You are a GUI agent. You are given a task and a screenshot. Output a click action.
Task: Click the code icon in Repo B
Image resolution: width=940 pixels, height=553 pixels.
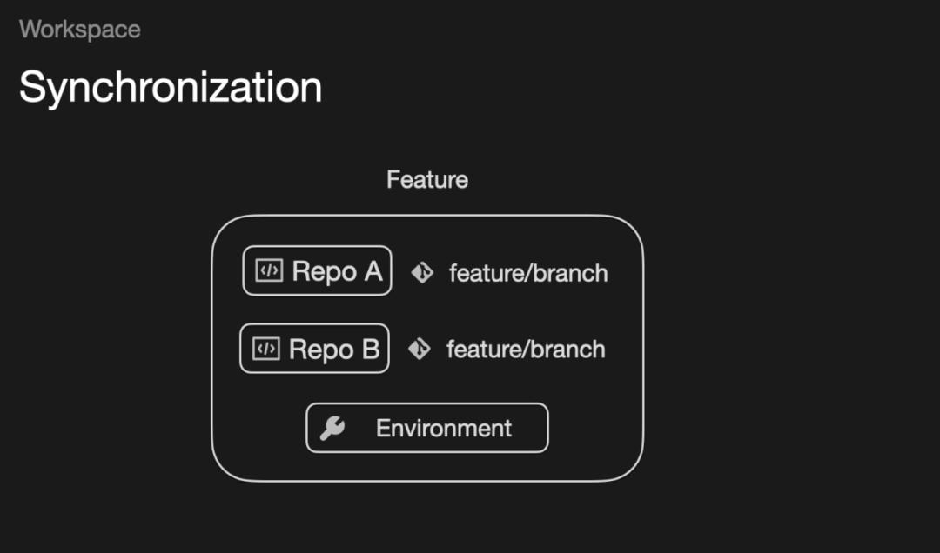(266, 349)
